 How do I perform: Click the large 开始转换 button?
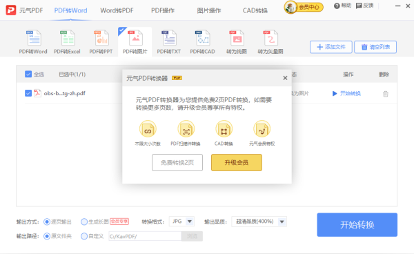[357, 225]
